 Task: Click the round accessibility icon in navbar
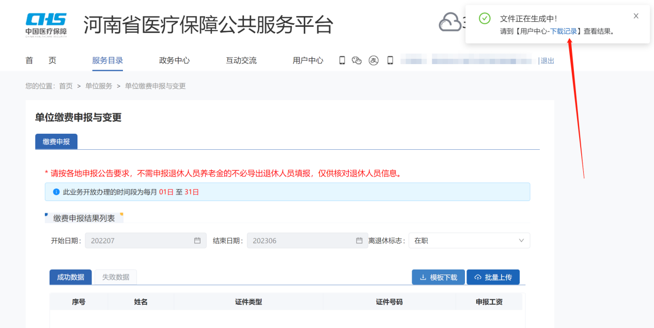click(373, 60)
